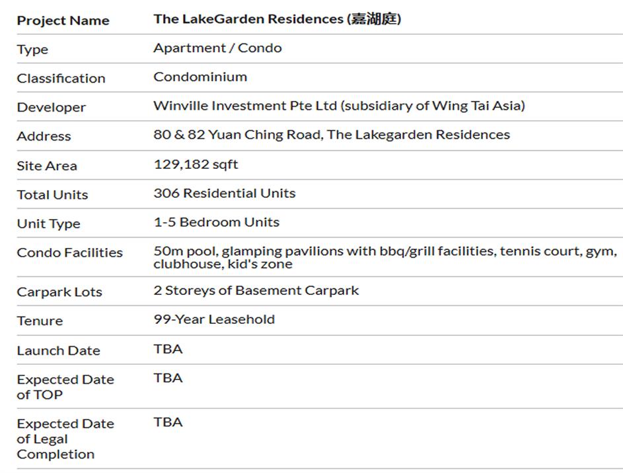Image resolution: width=623 pixels, height=473 pixels.
Task: Select the 'Apartment / Condo' type value
Action: pyautogui.click(x=217, y=48)
